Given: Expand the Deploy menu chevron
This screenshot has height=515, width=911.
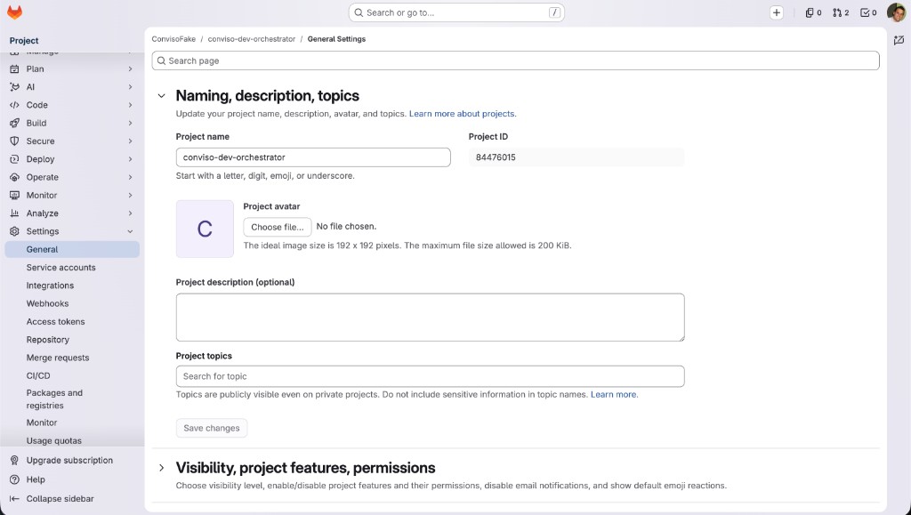Looking at the screenshot, I should (130, 158).
